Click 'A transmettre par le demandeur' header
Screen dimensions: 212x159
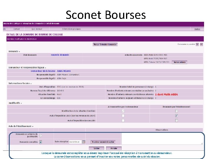123,107
